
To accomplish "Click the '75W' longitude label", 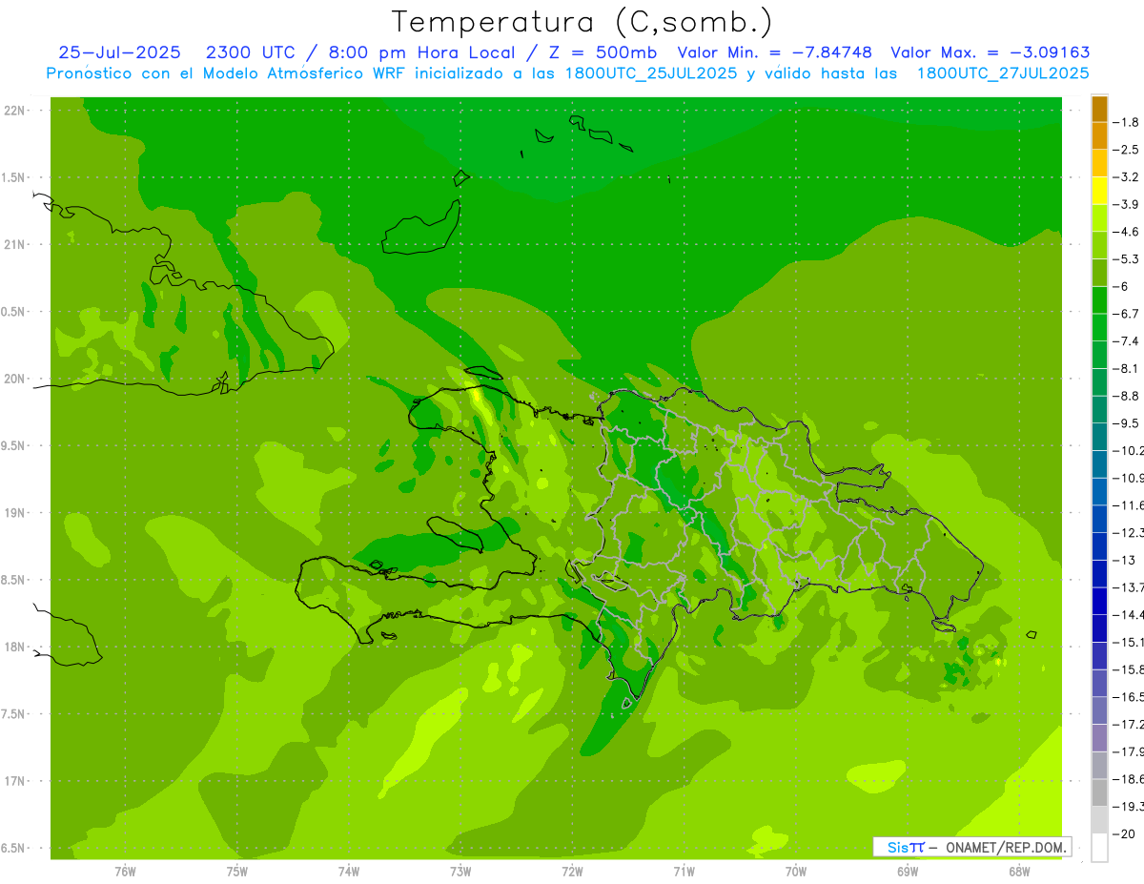I will [x=237, y=872].
